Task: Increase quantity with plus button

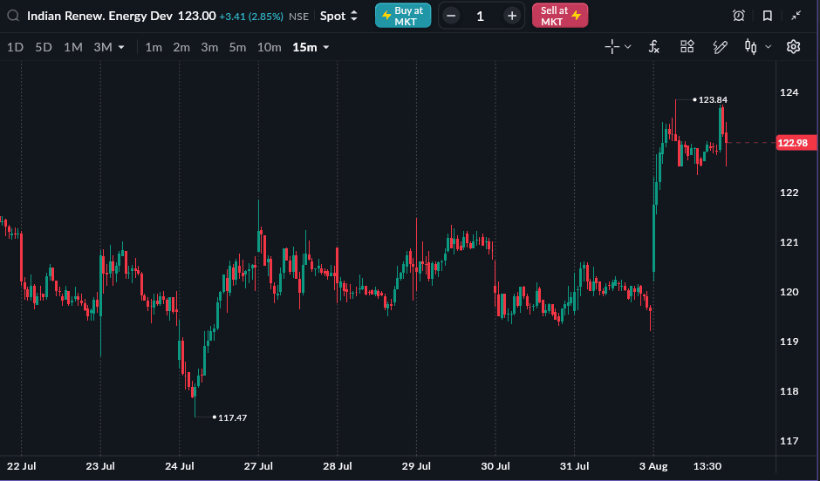Action: coord(512,16)
